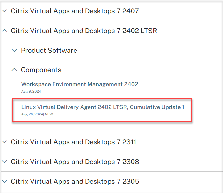
Task: Expand the 7 2308 section chevron
Action: tap(4, 162)
